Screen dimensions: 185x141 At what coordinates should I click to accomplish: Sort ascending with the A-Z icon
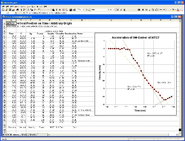63,10
